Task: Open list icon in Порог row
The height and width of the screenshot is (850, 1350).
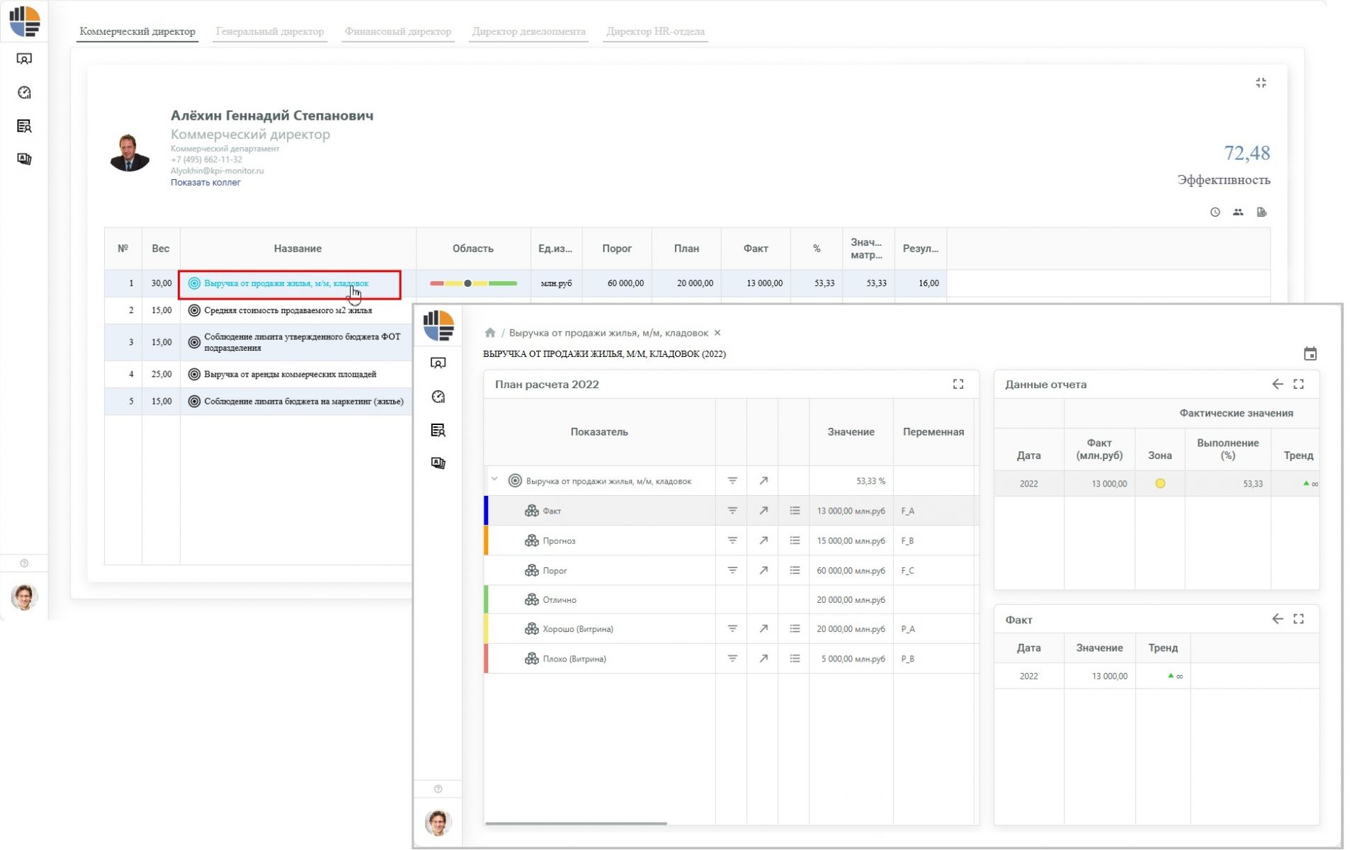Action: (x=794, y=570)
